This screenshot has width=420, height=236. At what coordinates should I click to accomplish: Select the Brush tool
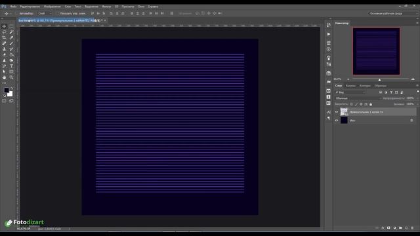[x=11, y=43]
